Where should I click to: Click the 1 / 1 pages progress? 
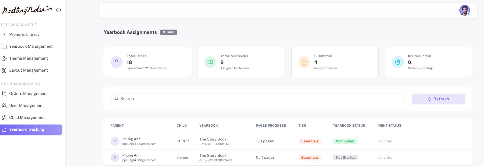(265, 141)
